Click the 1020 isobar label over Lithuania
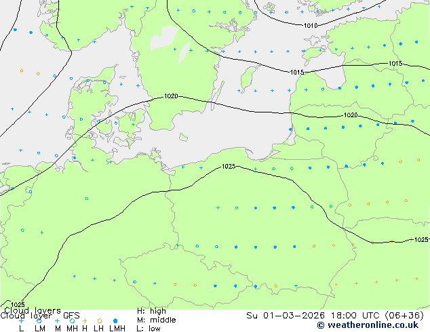 [x=351, y=115]
